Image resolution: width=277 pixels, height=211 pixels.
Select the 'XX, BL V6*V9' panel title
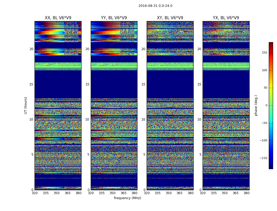click(58, 18)
